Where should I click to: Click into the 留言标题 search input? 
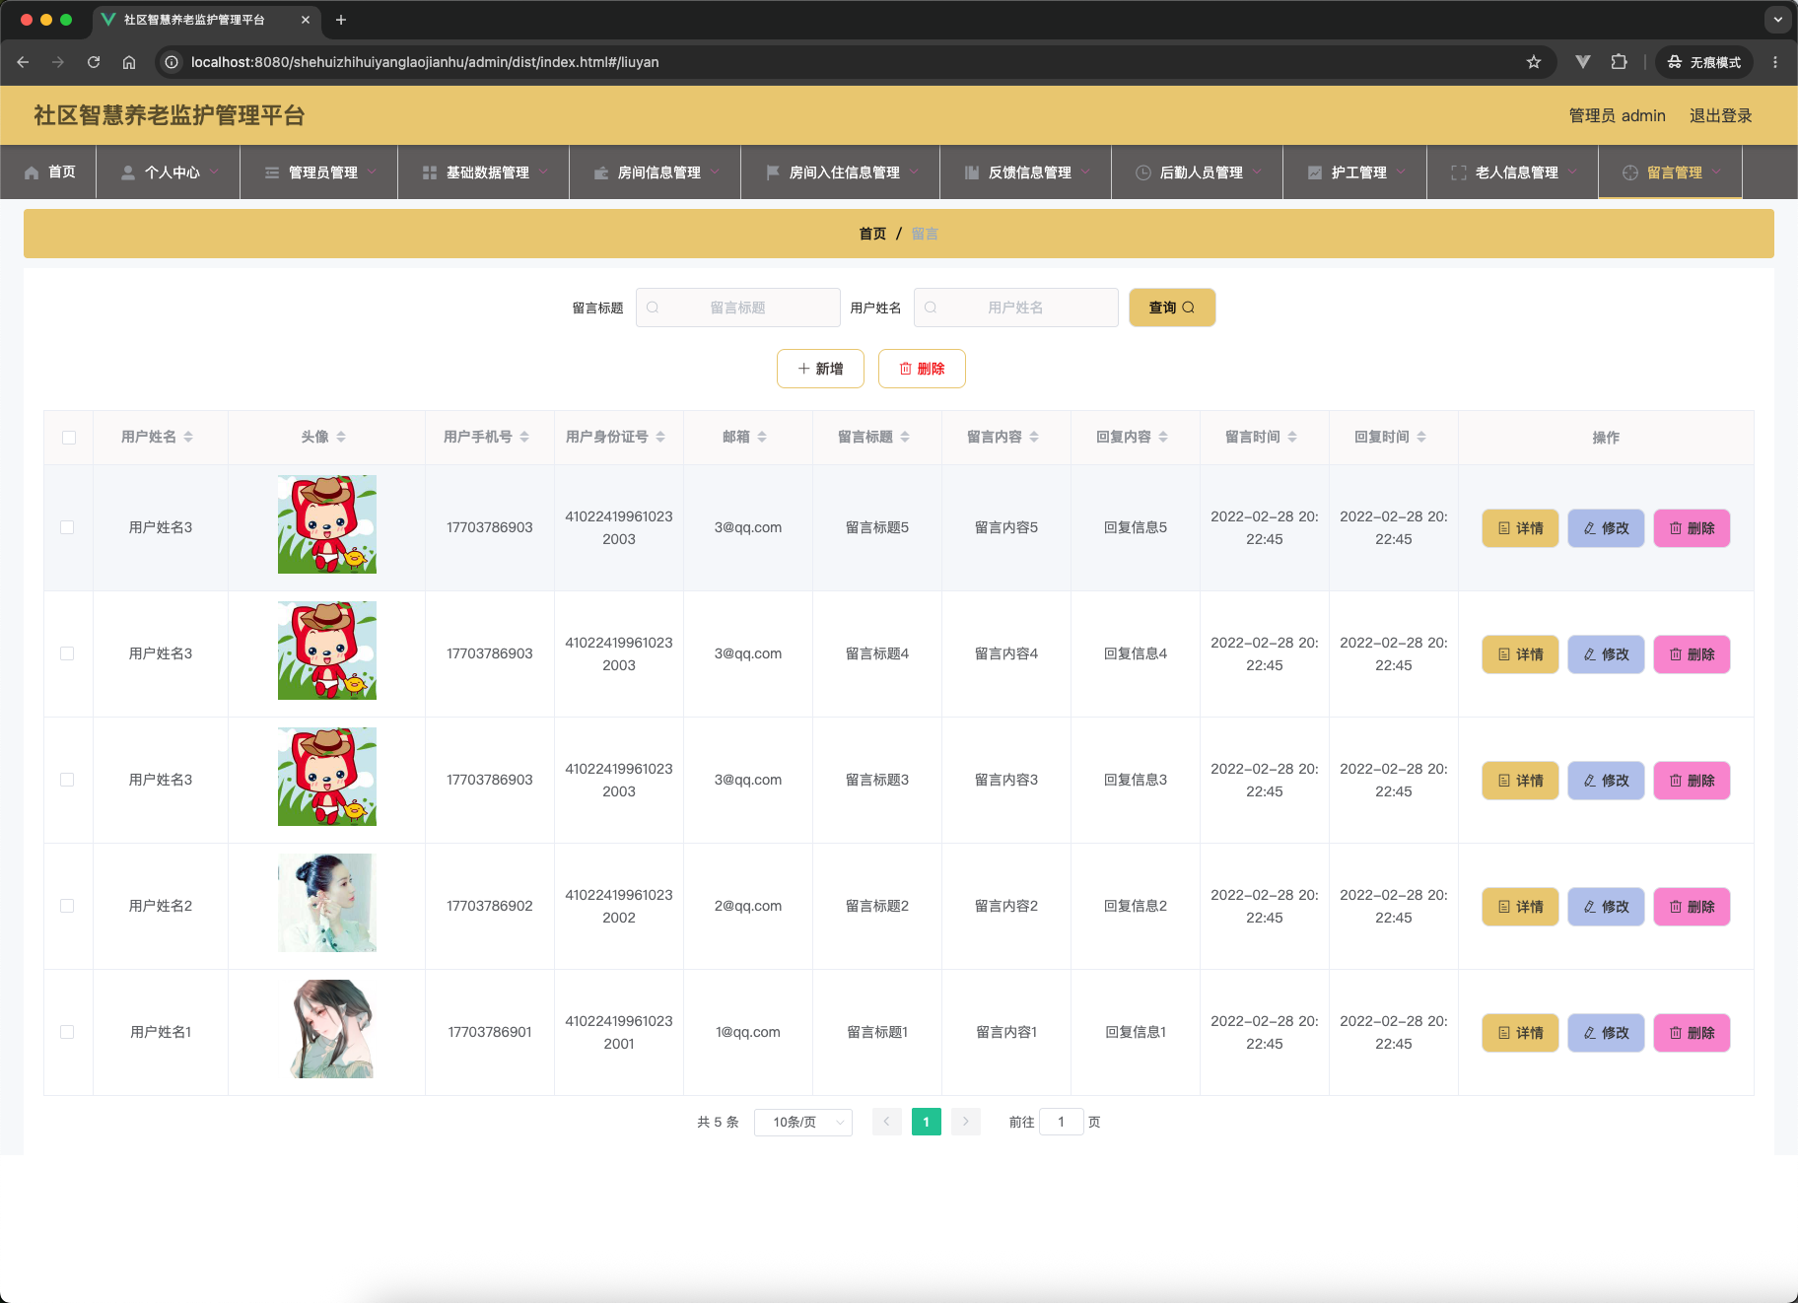tap(738, 308)
